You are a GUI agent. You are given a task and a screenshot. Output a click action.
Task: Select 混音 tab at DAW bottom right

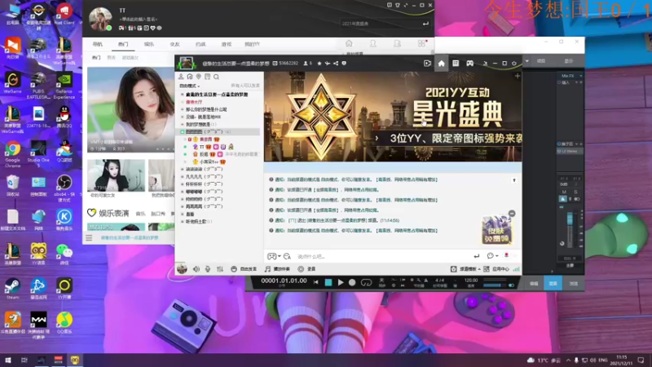click(553, 283)
